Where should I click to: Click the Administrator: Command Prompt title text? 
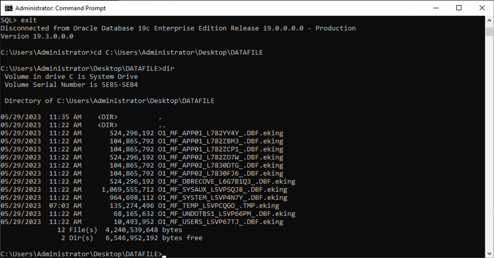[61, 8]
